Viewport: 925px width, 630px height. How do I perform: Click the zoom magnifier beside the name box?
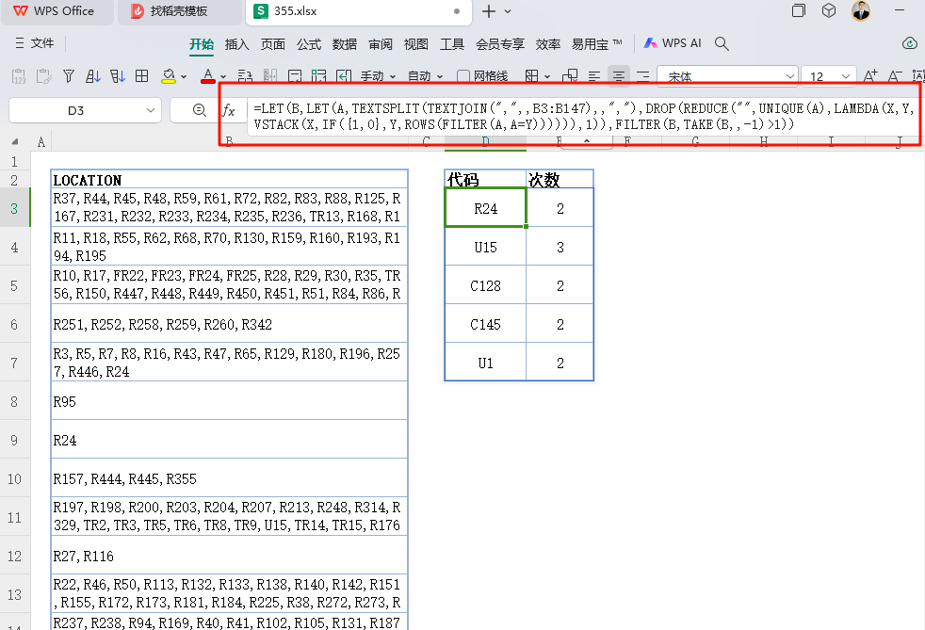[x=200, y=110]
